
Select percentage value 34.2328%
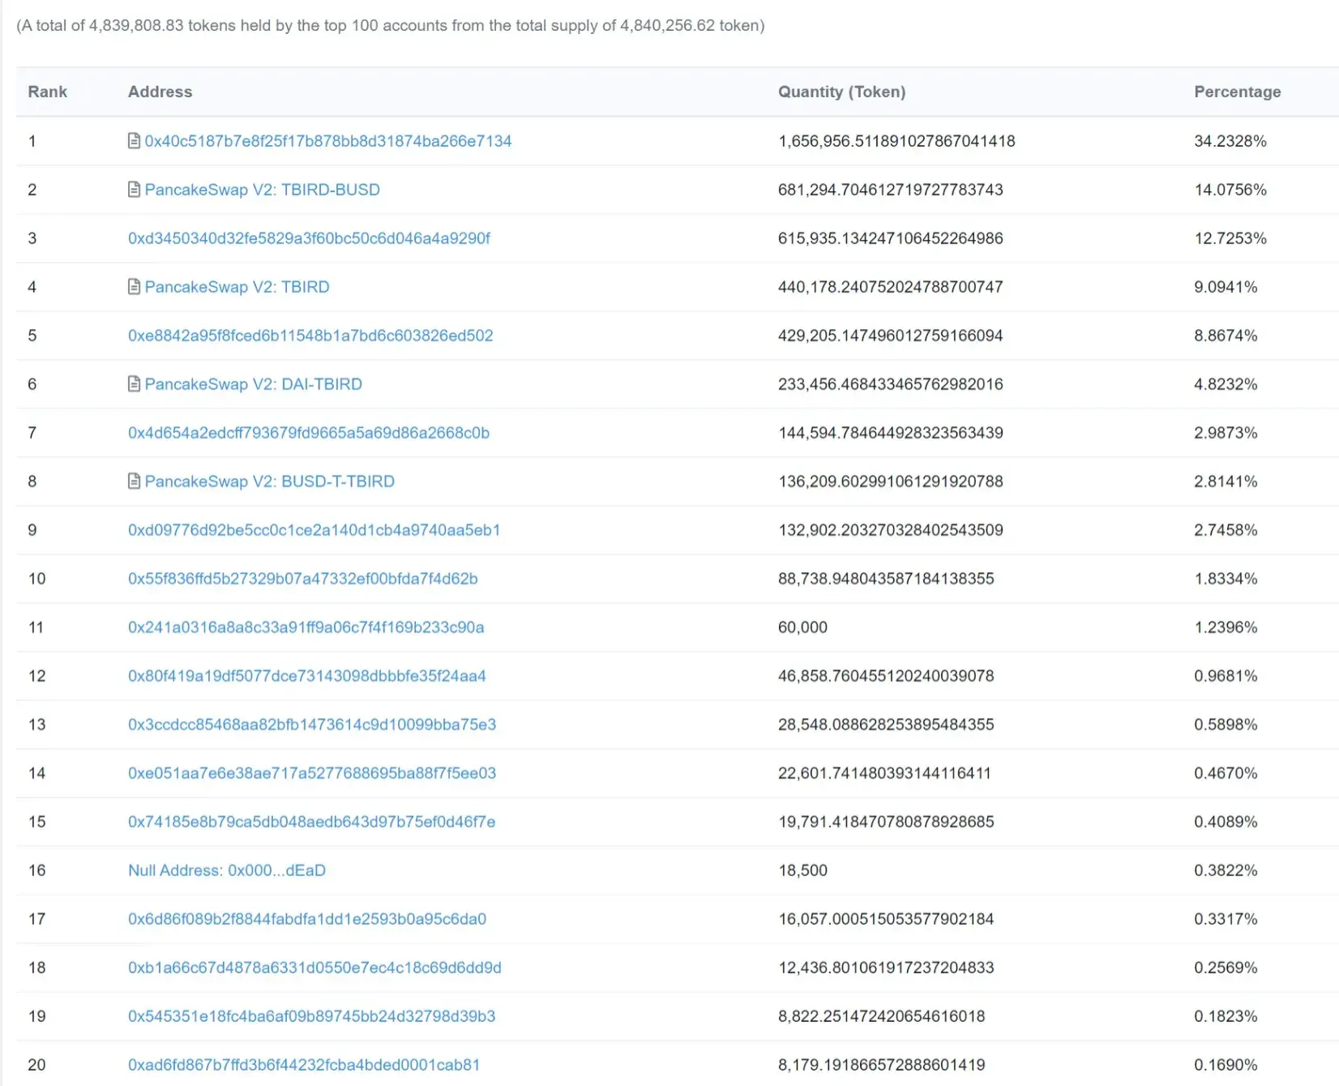[x=1230, y=141]
